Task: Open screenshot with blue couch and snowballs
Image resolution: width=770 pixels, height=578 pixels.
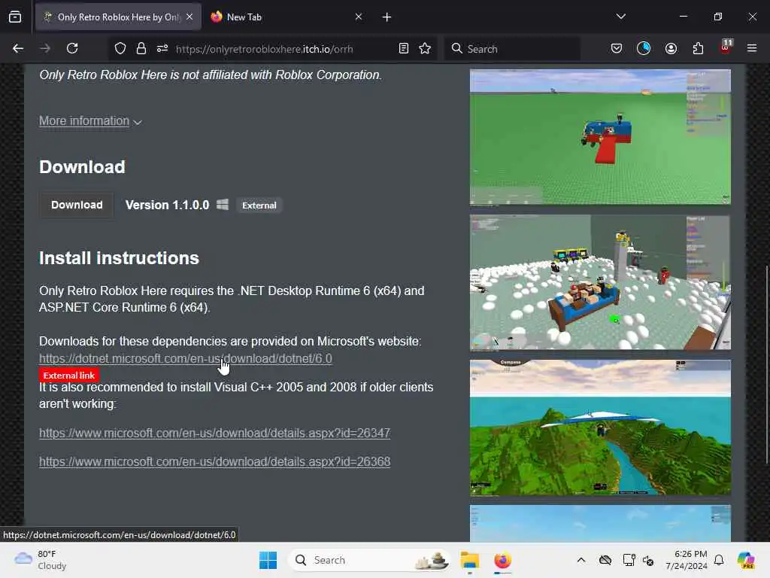Action: point(600,283)
